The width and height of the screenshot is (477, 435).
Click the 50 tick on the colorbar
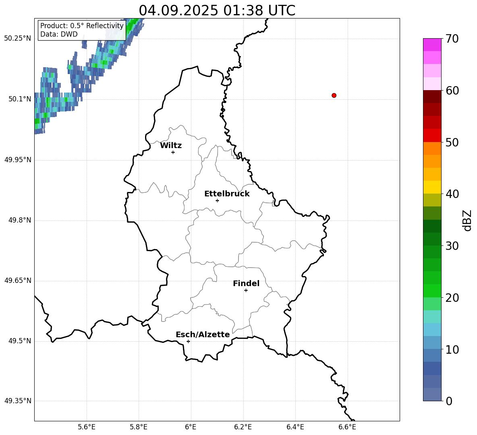[452, 142]
